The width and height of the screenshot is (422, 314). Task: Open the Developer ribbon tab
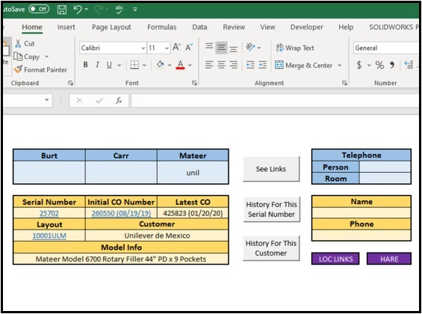tap(306, 27)
